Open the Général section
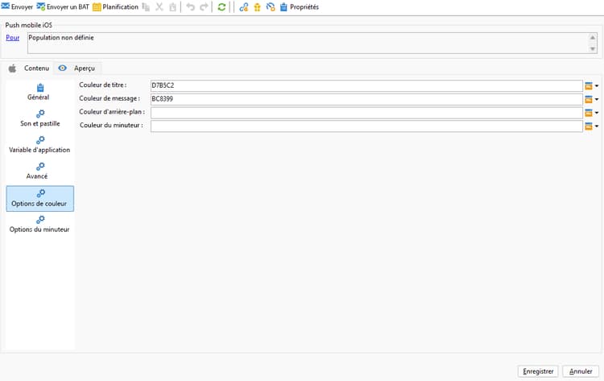This screenshot has width=604, height=381. 39,93
